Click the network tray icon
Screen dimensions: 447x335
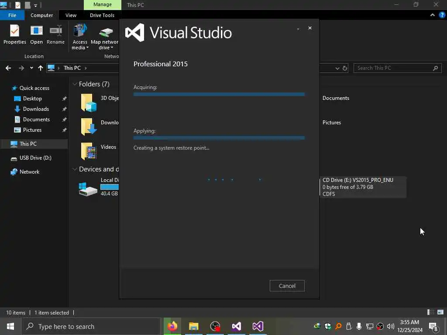(369, 326)
